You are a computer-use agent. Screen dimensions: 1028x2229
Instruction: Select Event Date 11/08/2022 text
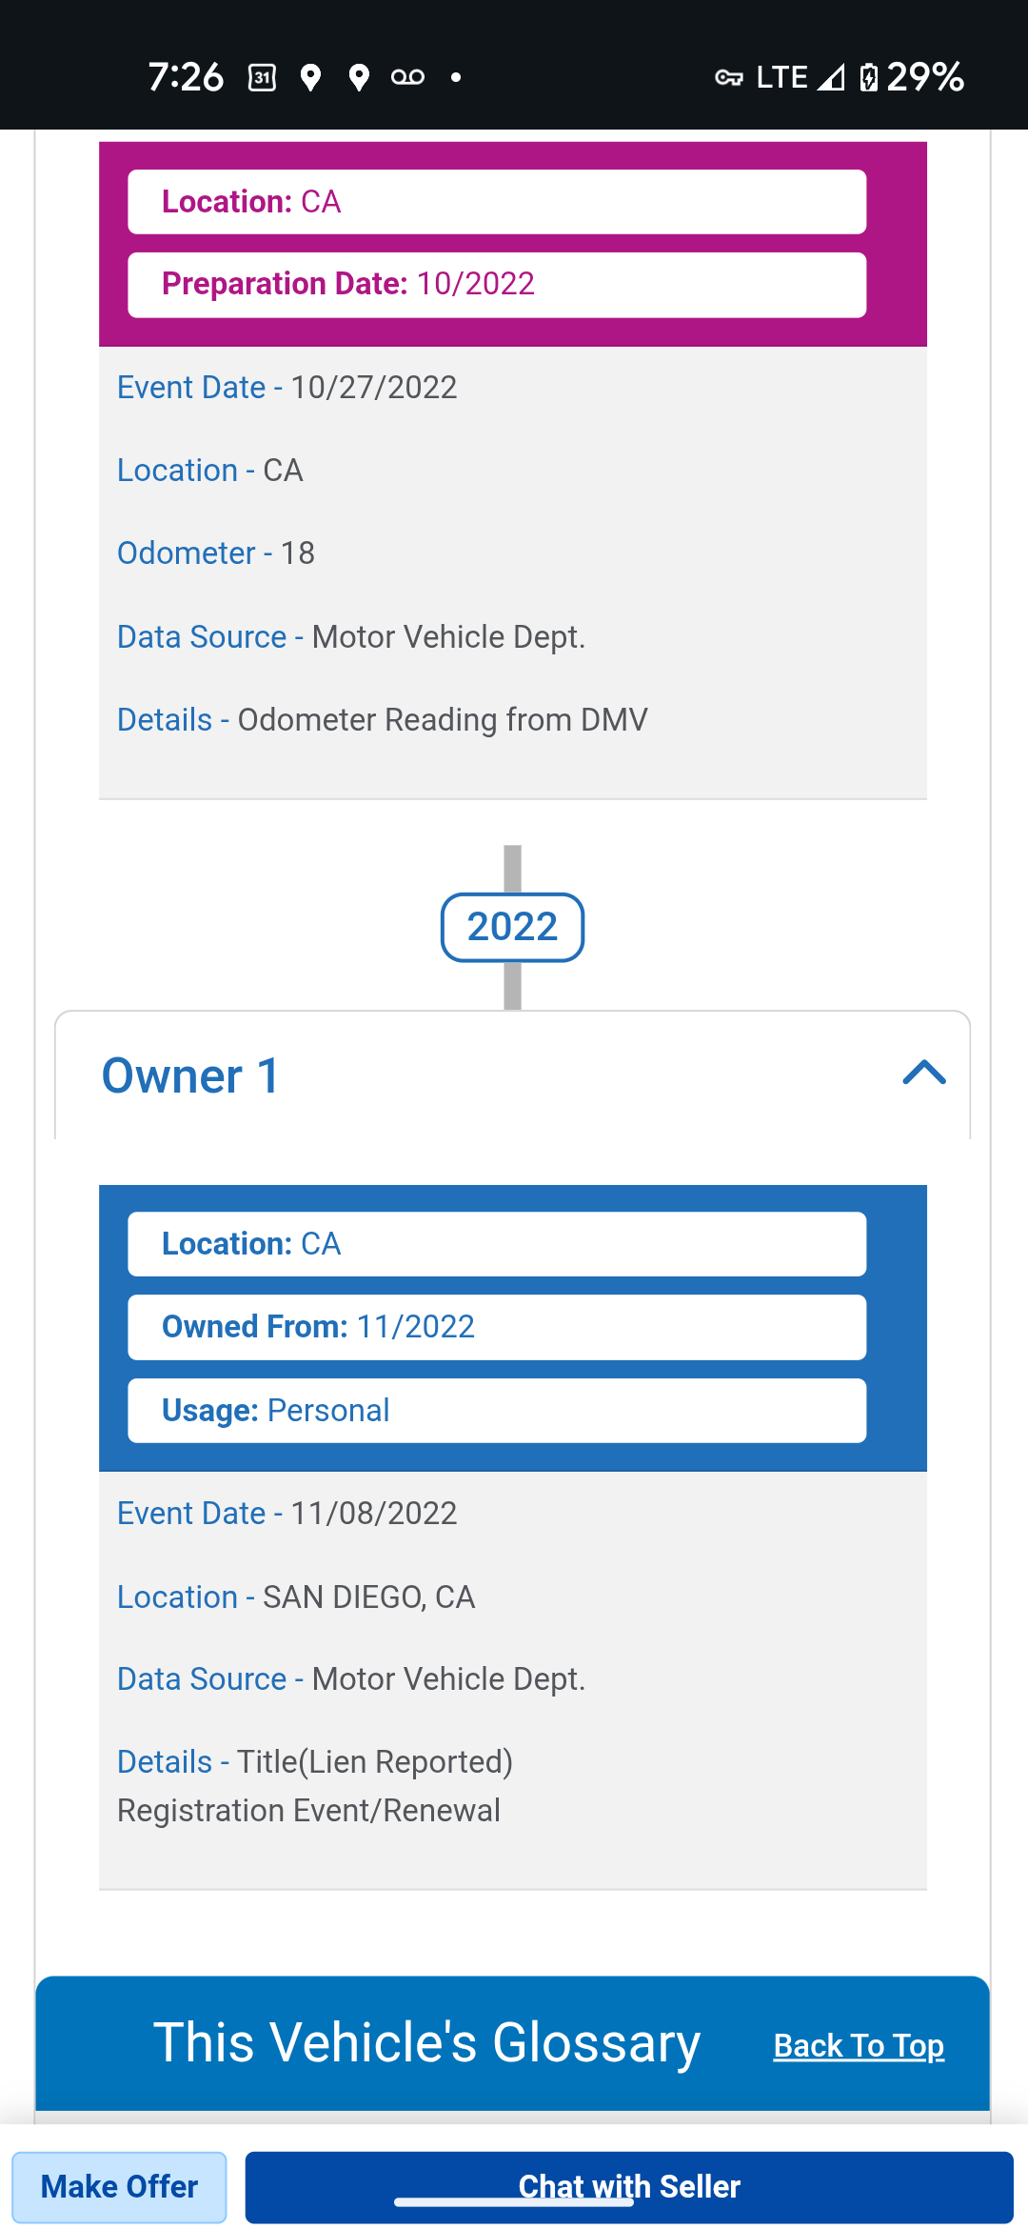(x=287, y=1514)
